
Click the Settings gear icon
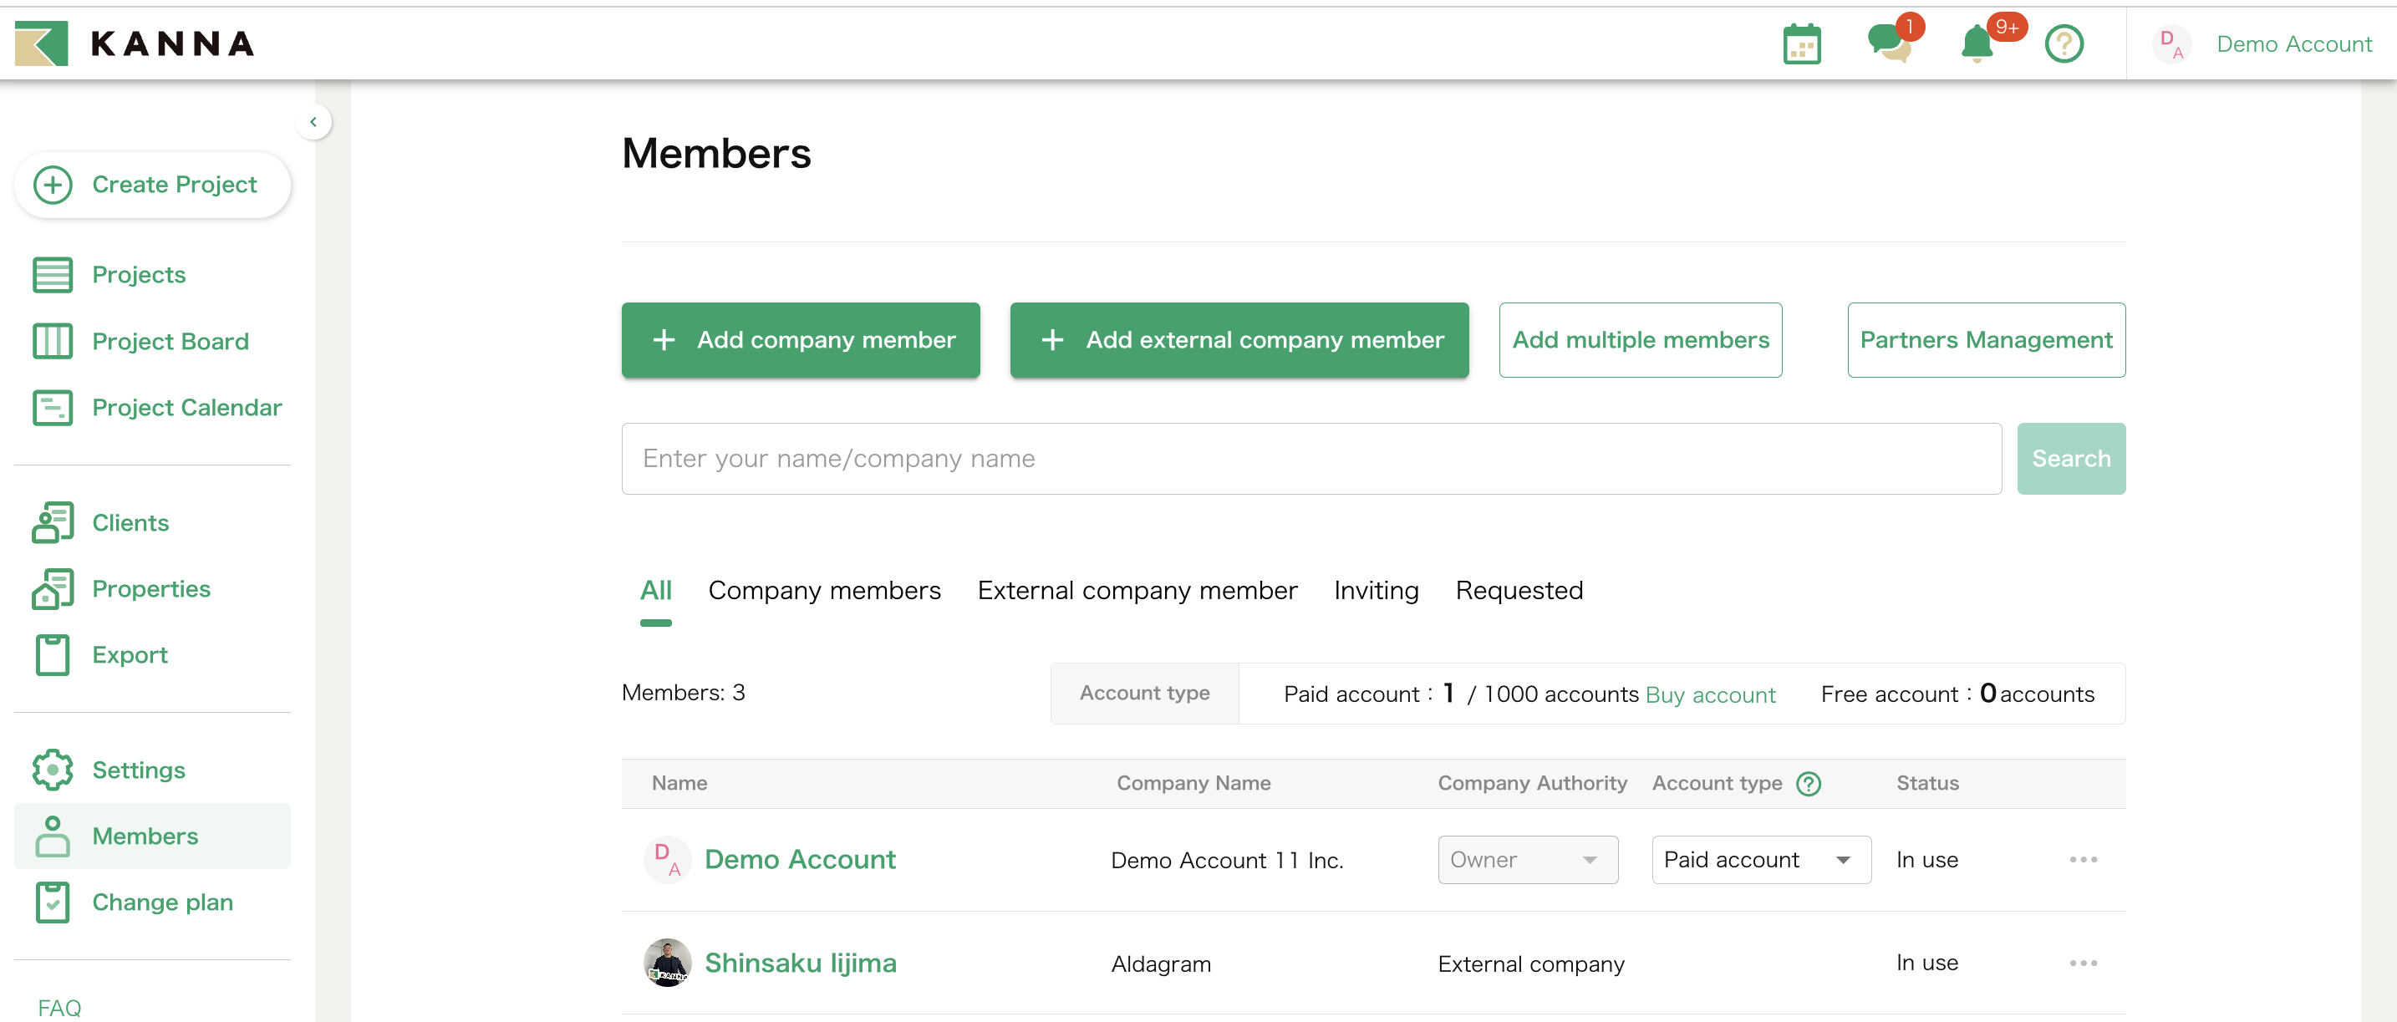[x=52, y=770]
